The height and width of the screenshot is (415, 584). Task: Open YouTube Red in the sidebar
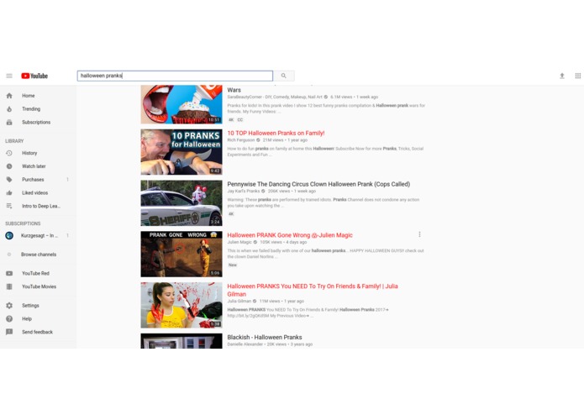[38, 273]
